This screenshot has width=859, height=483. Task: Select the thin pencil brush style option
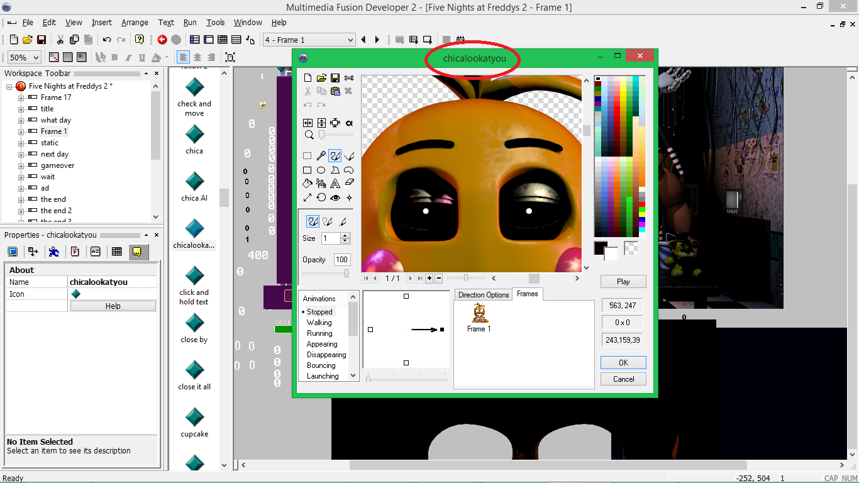(x=343, y=221)
